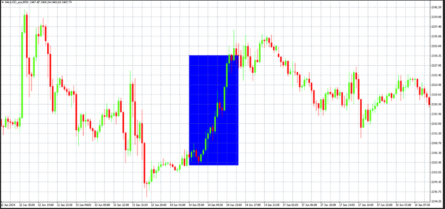This screenshot has width=445, height=209.
Task: Click the 12 Jun 23:00 time axis label
Action: point(65,205)
